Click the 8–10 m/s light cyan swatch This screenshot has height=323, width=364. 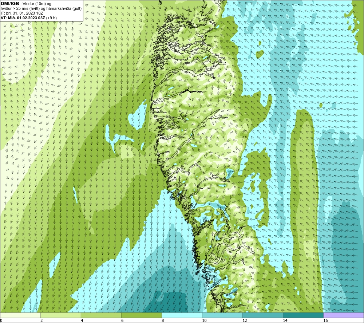(x=182, y=315)
